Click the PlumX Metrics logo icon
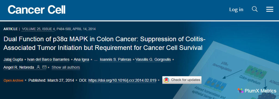This screenshot has width=279, height=99. click(240, 91)
